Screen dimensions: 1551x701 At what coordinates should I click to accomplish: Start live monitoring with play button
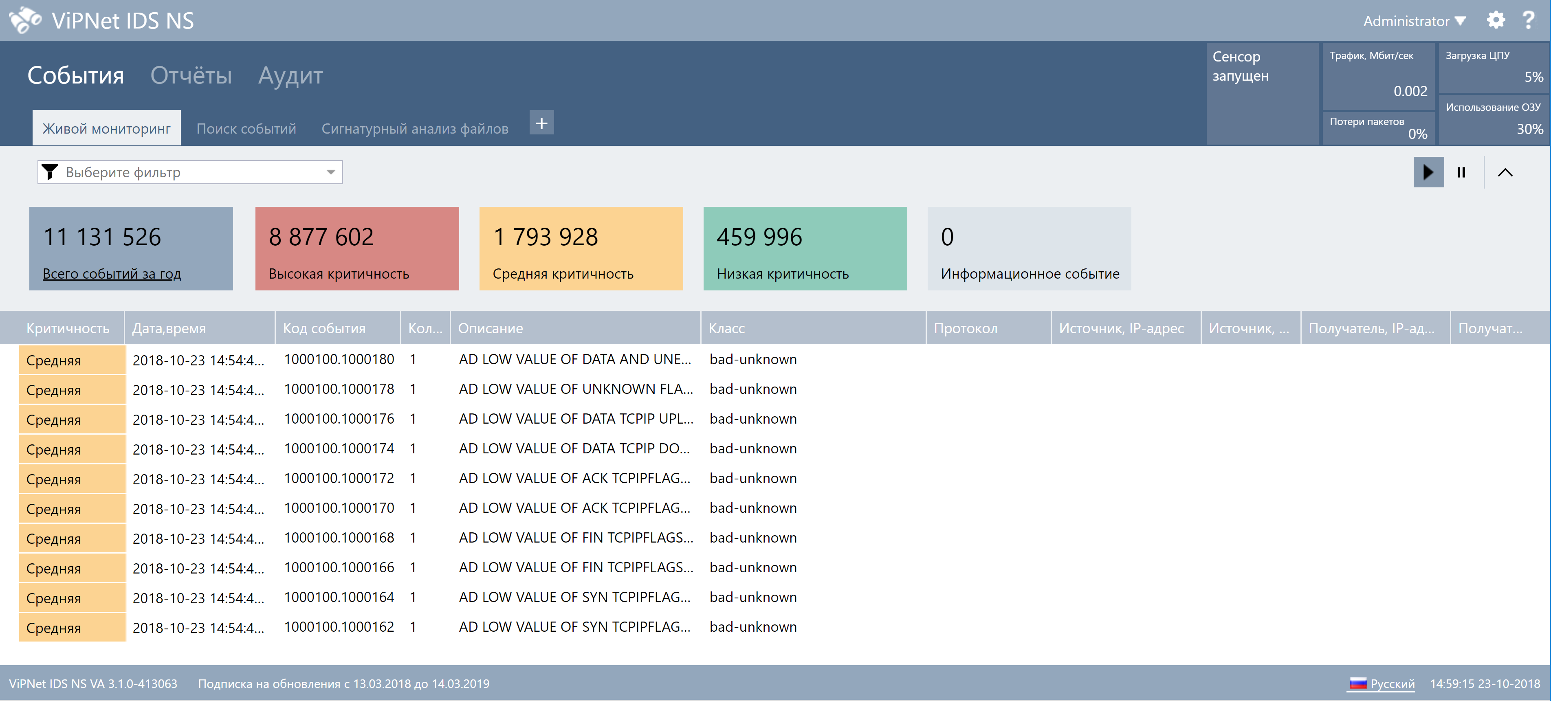tap(1428, 173)
